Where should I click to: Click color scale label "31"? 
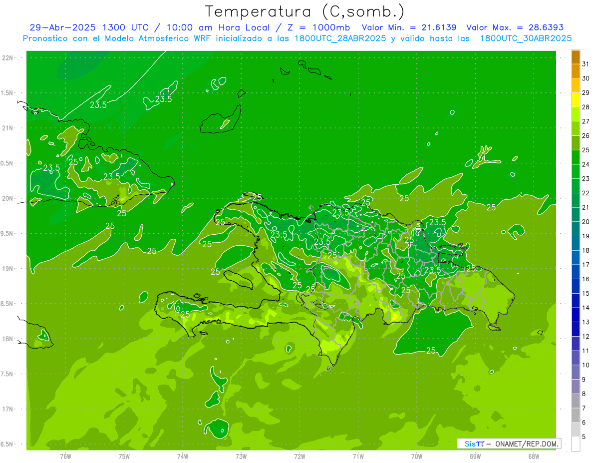[586, 64]
